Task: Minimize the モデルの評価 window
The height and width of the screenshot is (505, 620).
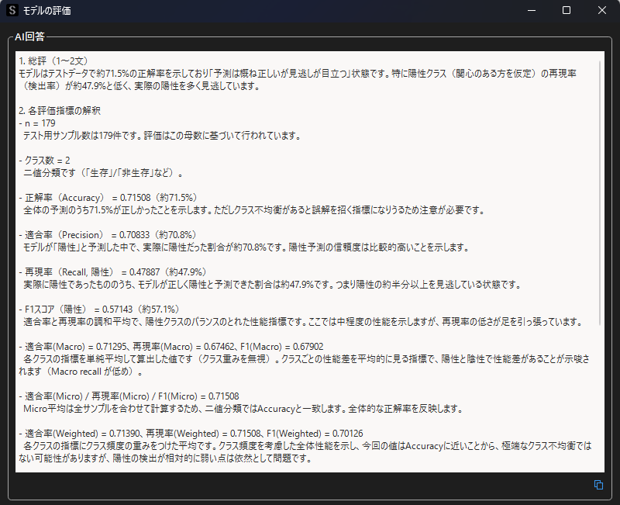Action: point(530,10)
